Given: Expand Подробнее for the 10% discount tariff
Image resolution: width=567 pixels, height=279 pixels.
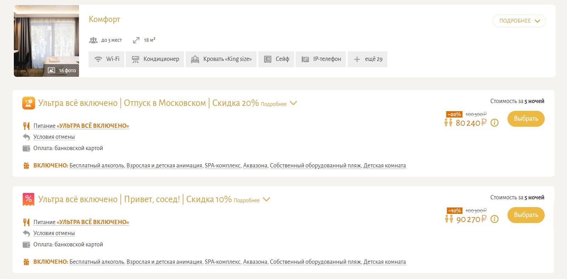Looking at the screenshot, I should pos(247,200).
